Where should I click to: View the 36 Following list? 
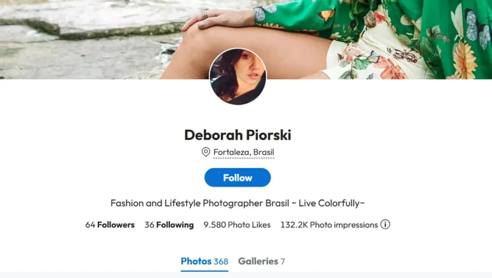point(169,225)
